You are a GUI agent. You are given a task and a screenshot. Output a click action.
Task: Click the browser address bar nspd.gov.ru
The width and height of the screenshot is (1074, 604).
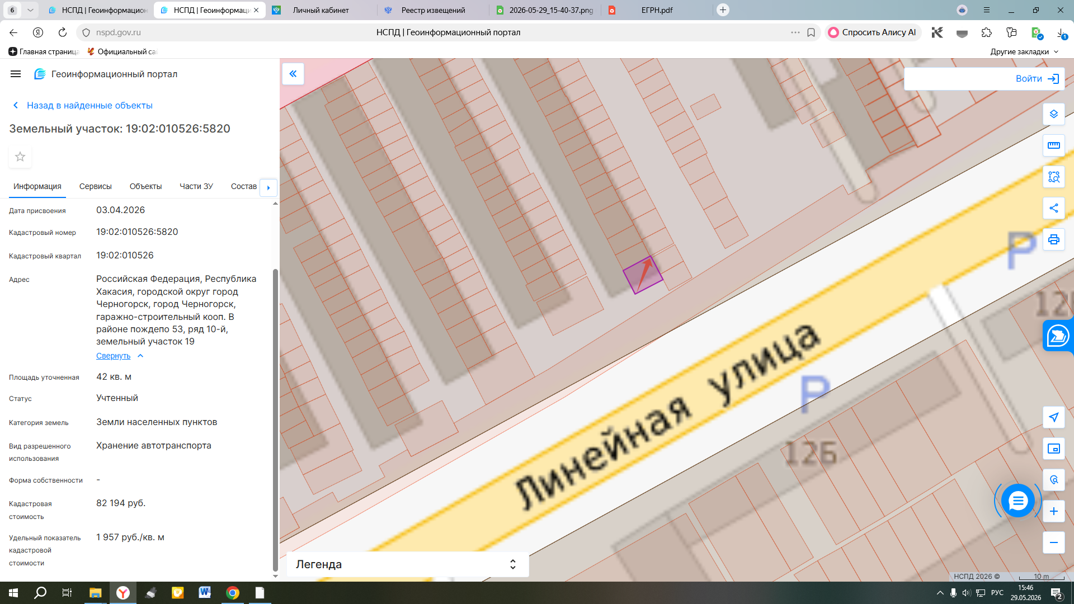coord(118,32)
